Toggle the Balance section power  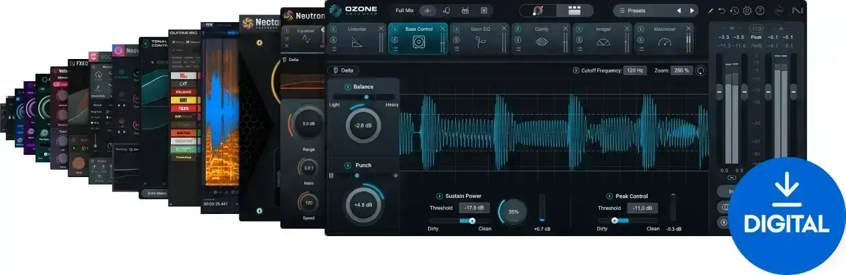pyautogui.click(x=347, y=87)
